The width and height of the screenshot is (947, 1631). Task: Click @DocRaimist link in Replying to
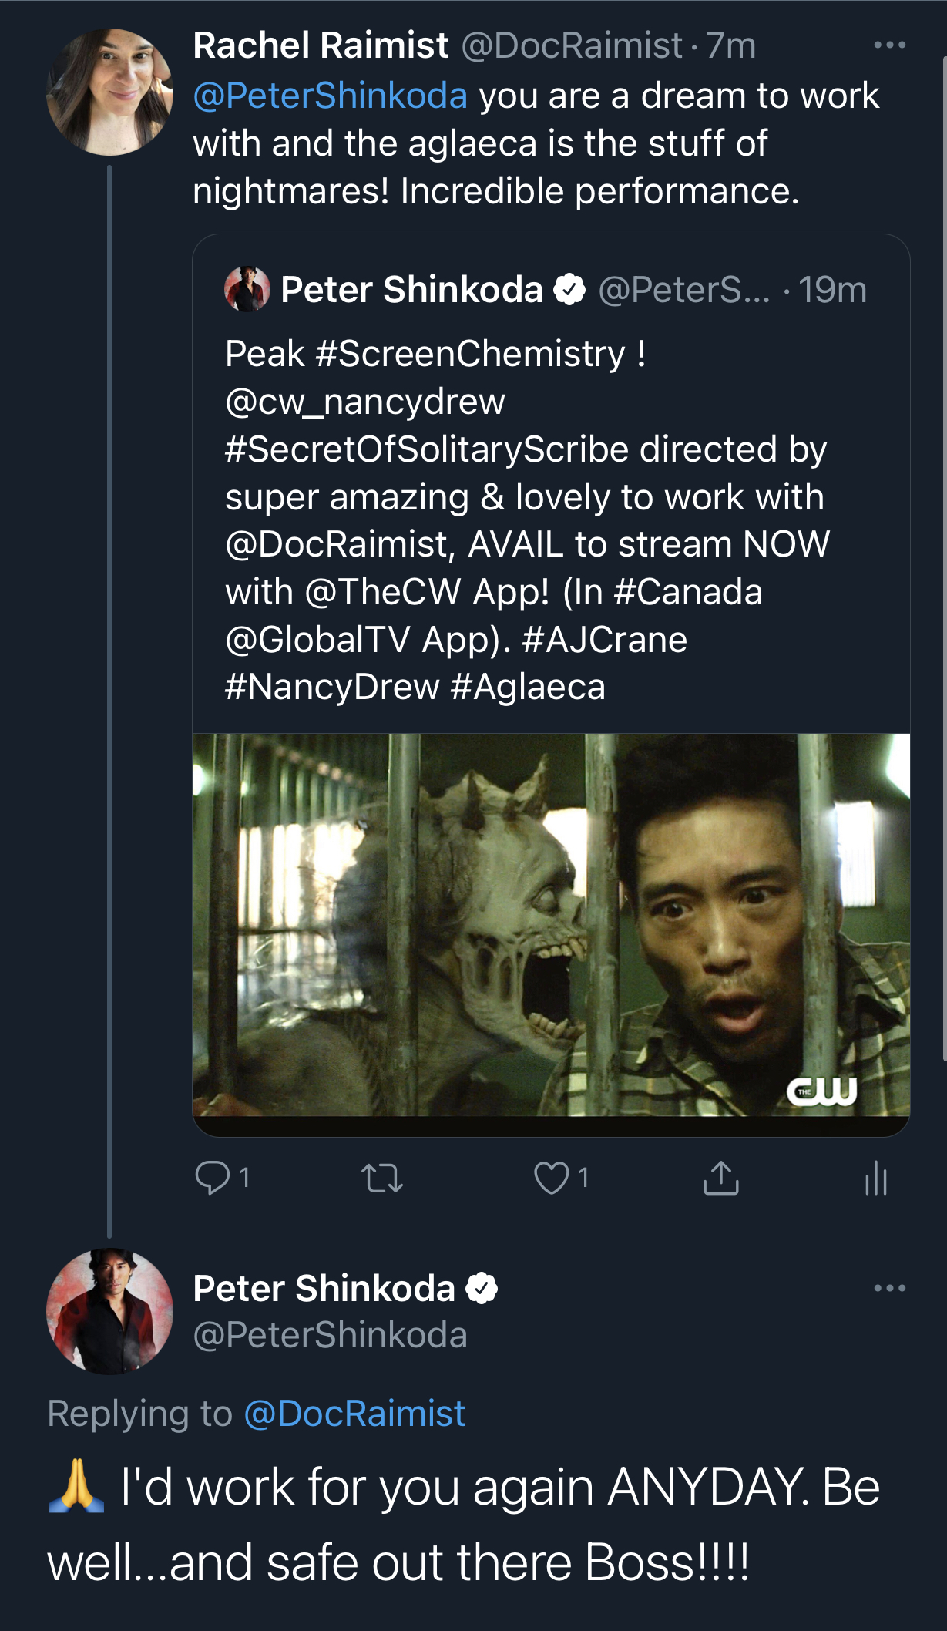tap(354, 1414)
